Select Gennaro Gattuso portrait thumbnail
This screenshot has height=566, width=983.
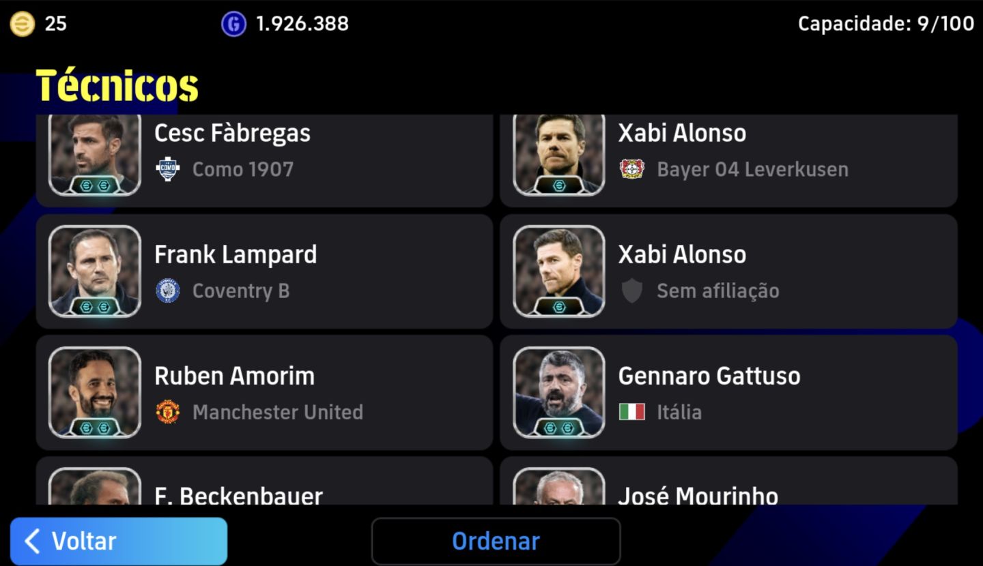[x=559, y=392]
